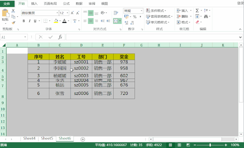Switch to the 公式 ribbon tab
Viewport: 244px width, 148px height.
click(x=66, y=3)
